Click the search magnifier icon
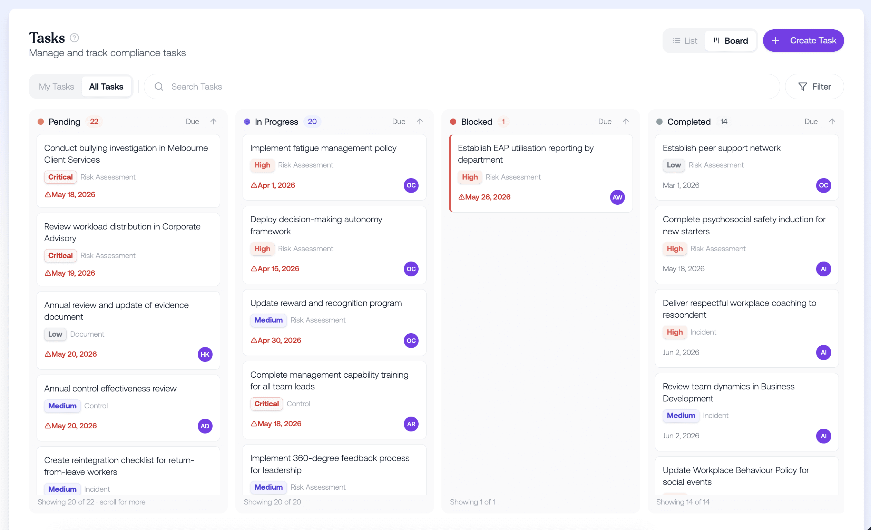The height and width of the screenshot is (530, 871). click(x=159, y=86)
